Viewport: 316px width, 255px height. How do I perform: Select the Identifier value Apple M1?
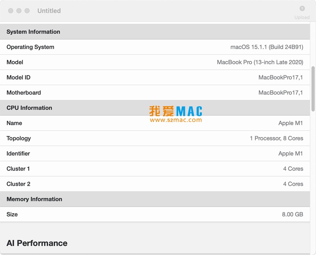[x=291, y=154]
